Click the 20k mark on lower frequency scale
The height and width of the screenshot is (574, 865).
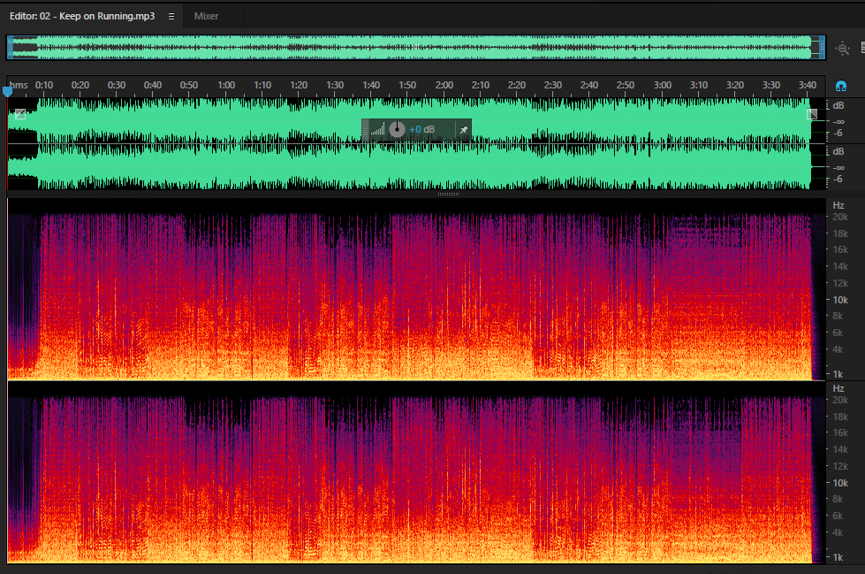tap(840, 400)
